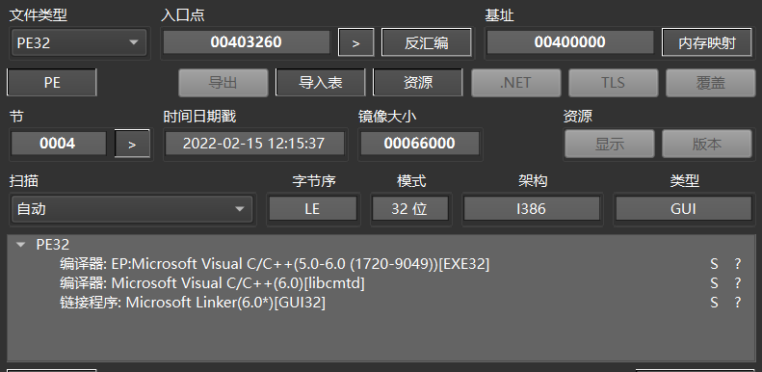Click the timestamp 2022-02-15 12:15:37
Screen dimensions: 762x372
(254, 144)
